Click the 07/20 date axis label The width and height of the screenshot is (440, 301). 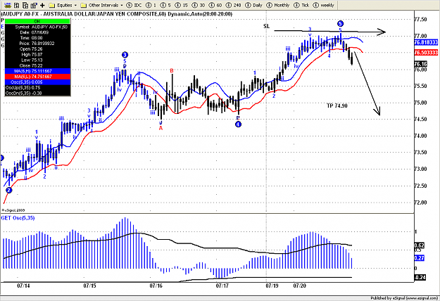(x=299, y=286)
